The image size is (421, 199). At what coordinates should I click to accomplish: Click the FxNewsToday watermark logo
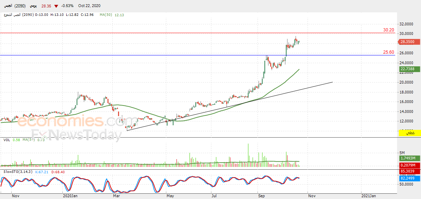[x=76, y=135]
